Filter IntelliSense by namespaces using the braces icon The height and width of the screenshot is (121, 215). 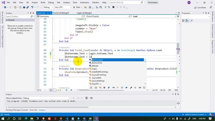(96, 87)
